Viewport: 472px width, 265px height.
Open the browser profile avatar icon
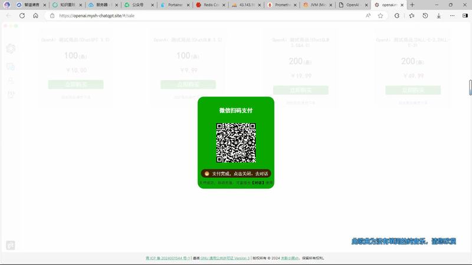pos(7,5)
